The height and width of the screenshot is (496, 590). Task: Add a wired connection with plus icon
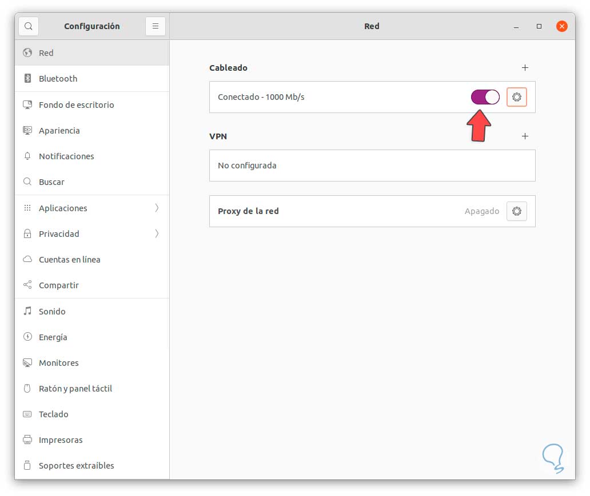(525, 68)
